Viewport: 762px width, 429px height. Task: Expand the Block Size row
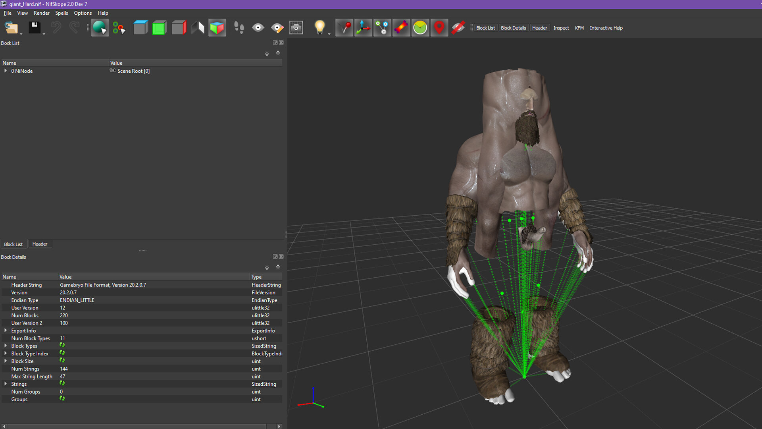coord(6,361)
